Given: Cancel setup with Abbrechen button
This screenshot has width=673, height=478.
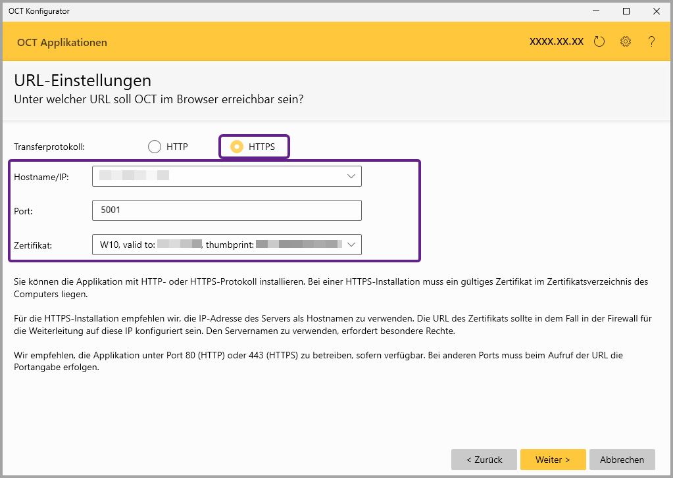Looking at the screenshot, I should (622, 460).
